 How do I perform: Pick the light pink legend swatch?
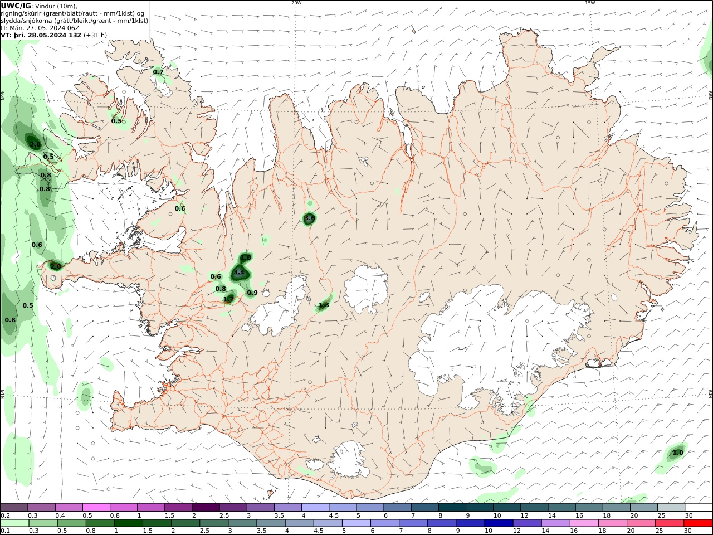click(x=584, y=523)
